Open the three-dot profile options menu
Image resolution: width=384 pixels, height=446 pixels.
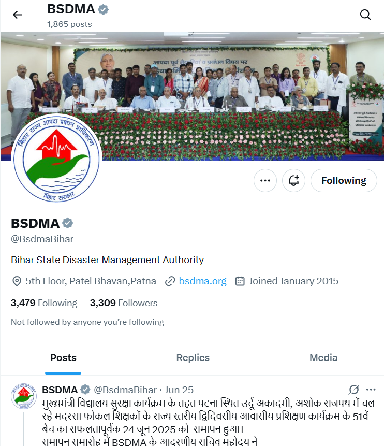coord(265,181)
